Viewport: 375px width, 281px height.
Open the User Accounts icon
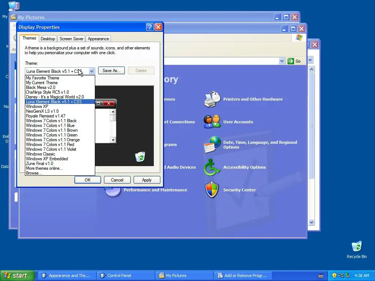click(x=212, y=121)
